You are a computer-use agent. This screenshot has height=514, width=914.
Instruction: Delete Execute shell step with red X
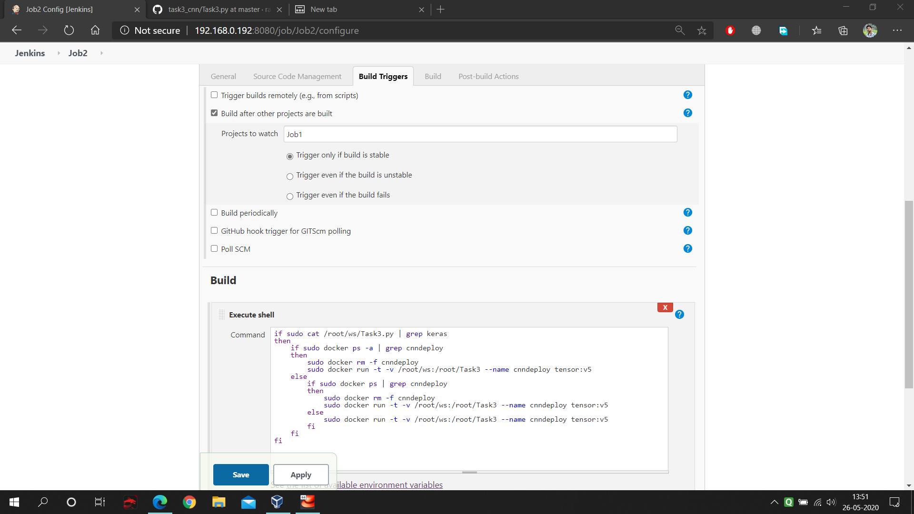click(665, 307)
